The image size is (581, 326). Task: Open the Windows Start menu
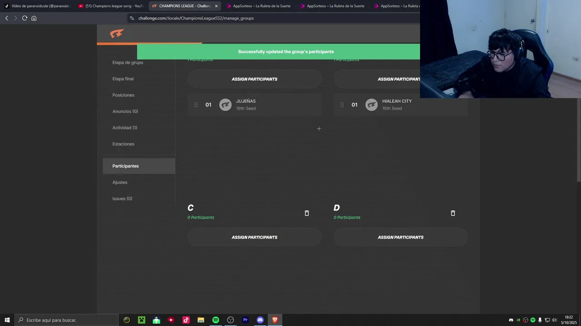[7, 320]
